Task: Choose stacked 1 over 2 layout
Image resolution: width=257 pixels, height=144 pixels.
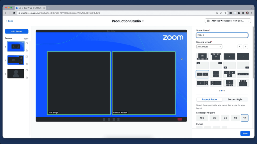Action: 216,74
